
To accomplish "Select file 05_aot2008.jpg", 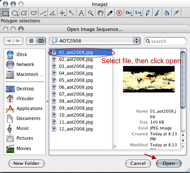I will point(81,80).
